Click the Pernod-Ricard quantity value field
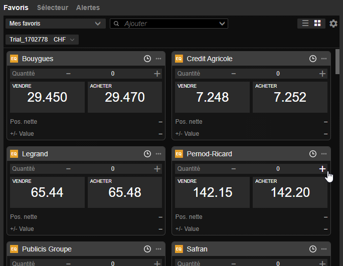This screenshot has height=266, width=343. point(278,169)
